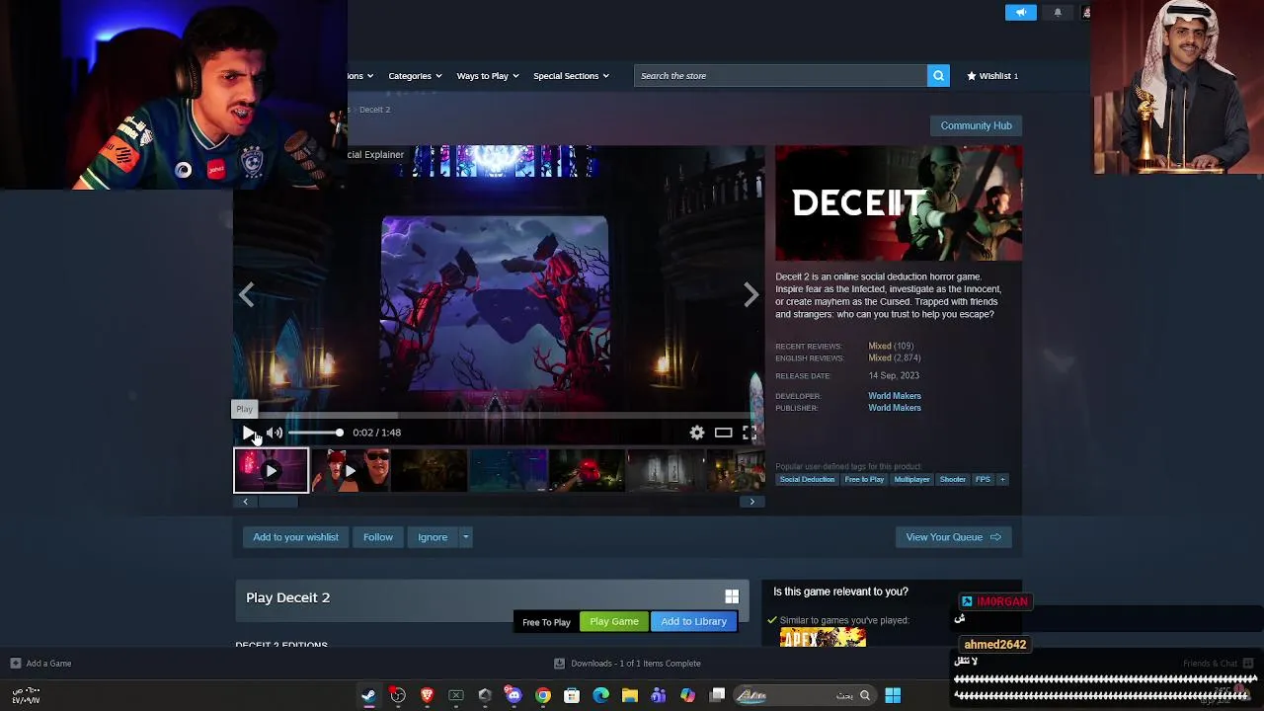The width and height of the screenshot is (1264, 711).
Task: Click the green Play Game button
Action: (614, 621)
